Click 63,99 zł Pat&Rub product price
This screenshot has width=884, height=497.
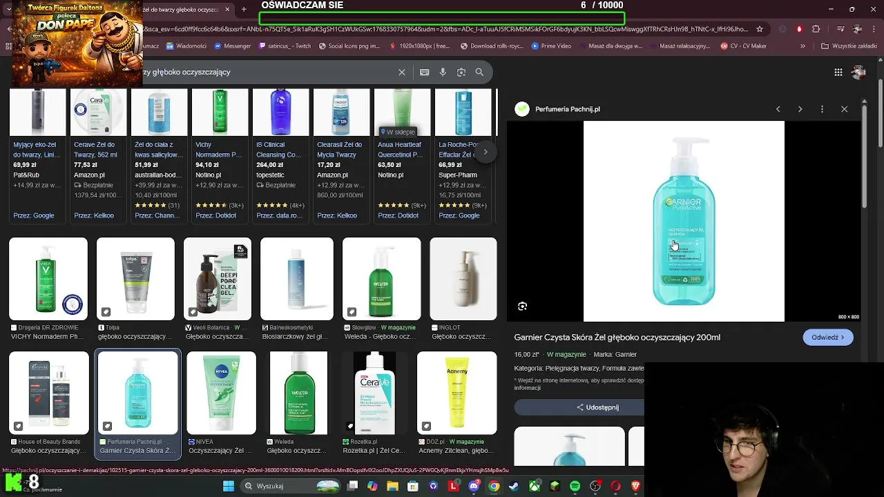coord(25,165)
